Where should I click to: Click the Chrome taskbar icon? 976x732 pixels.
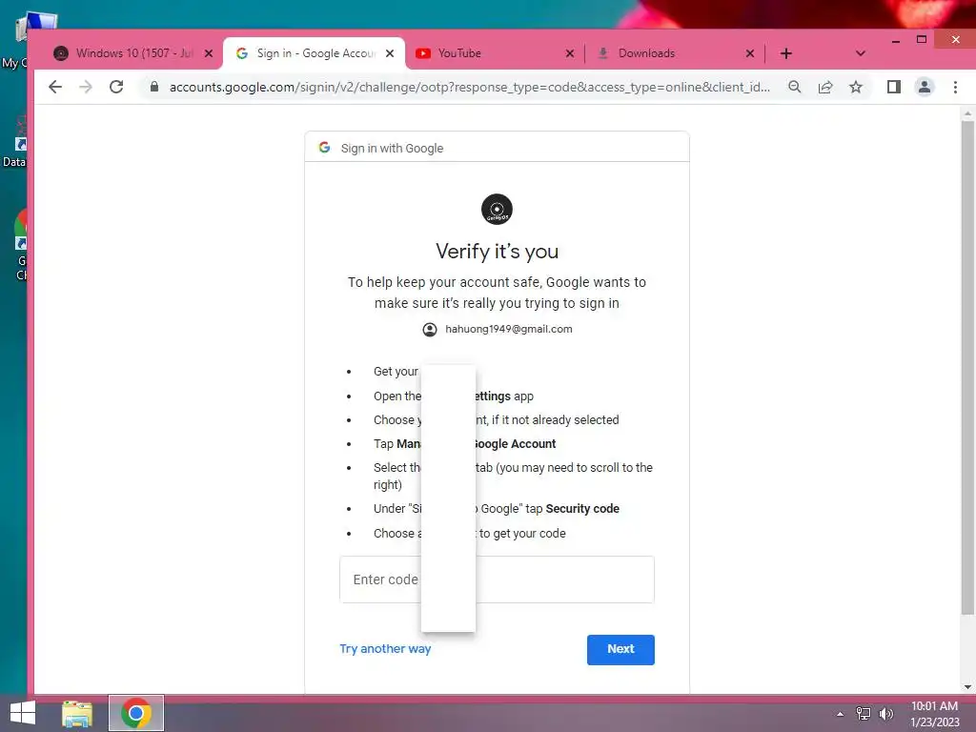[136, 713]
